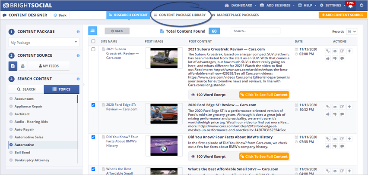Viewport: 368px width, 175px height.
Task: Click edit icon for Subaru Crosstrek post
Action: coord(342,51)
